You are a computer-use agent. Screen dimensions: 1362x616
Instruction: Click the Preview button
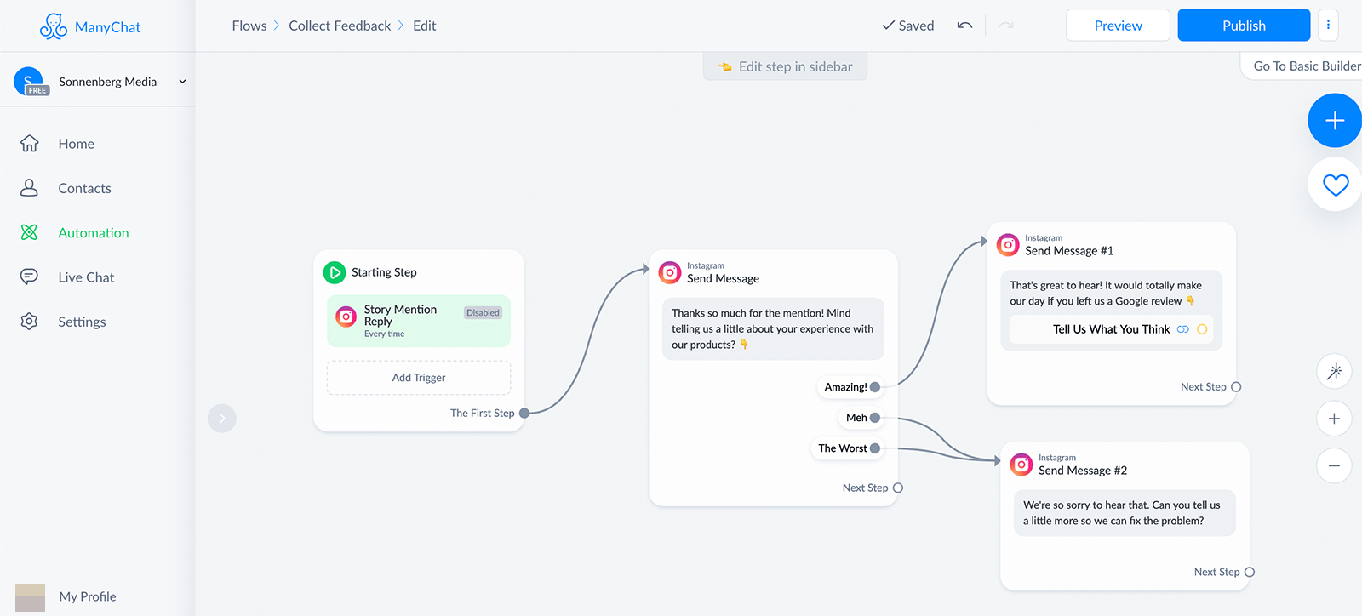[1118, 26]
